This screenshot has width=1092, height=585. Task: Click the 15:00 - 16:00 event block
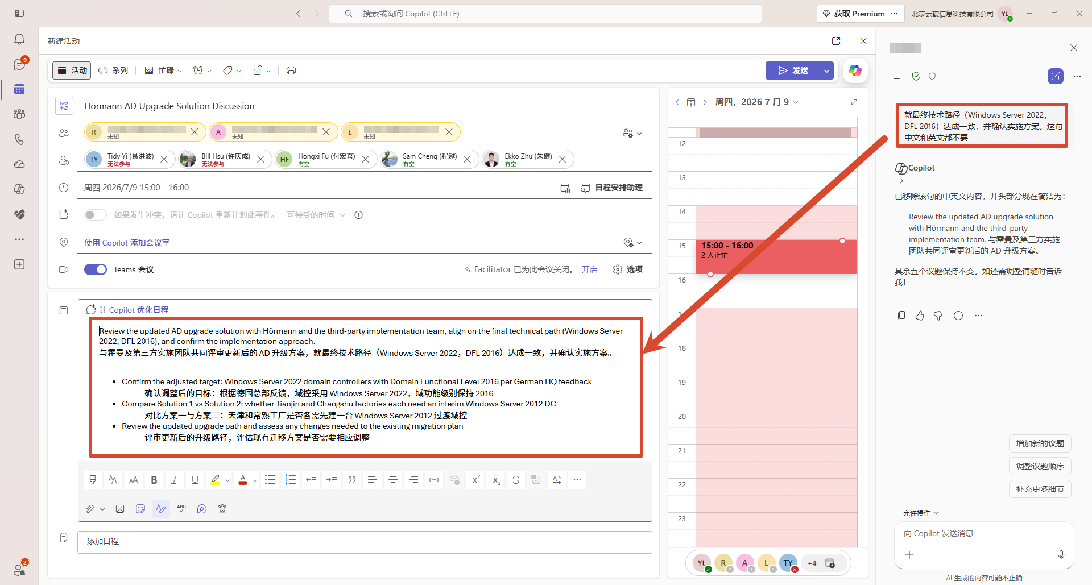[776, 257]
